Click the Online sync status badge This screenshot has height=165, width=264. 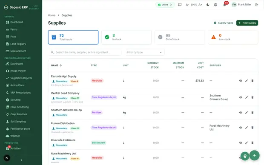[165, 5]
